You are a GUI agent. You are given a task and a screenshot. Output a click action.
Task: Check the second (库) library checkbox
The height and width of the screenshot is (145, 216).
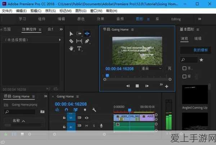click(184, 76)
